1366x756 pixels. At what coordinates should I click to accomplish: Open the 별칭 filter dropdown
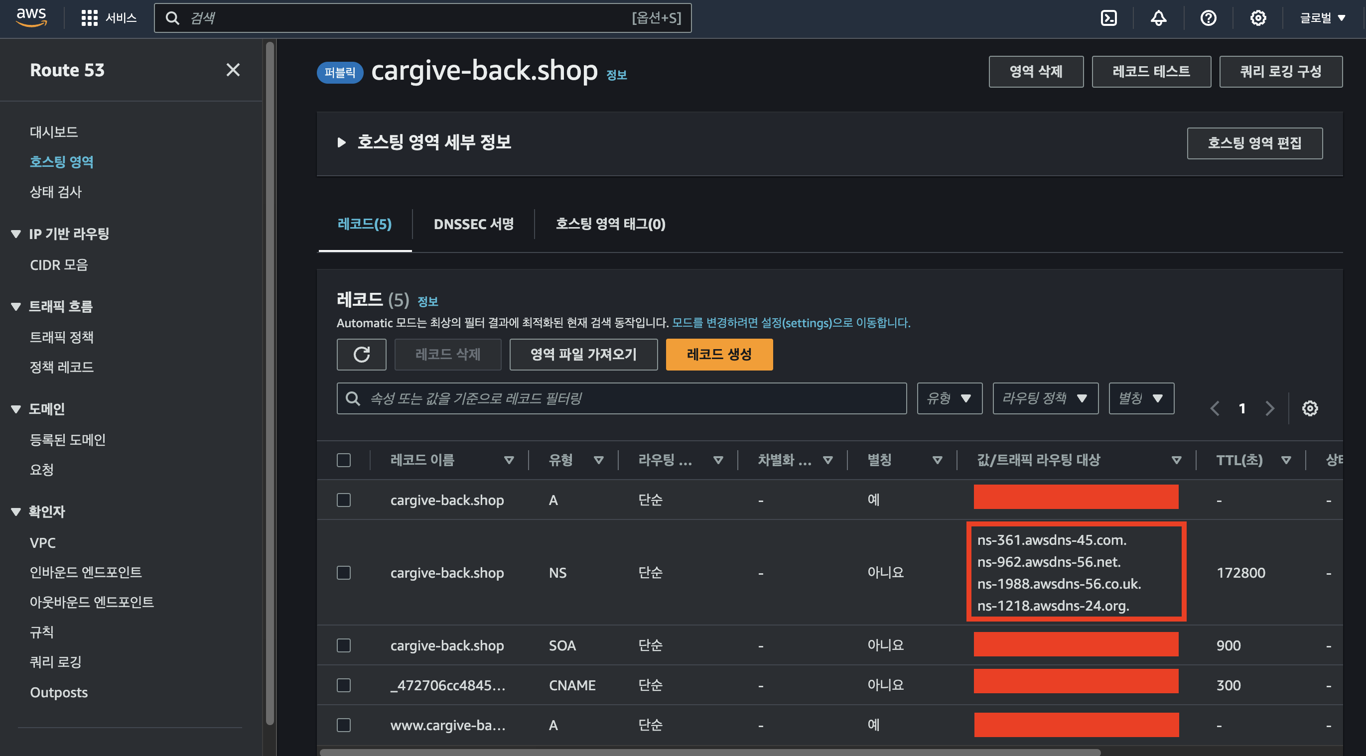point(1141,398)
